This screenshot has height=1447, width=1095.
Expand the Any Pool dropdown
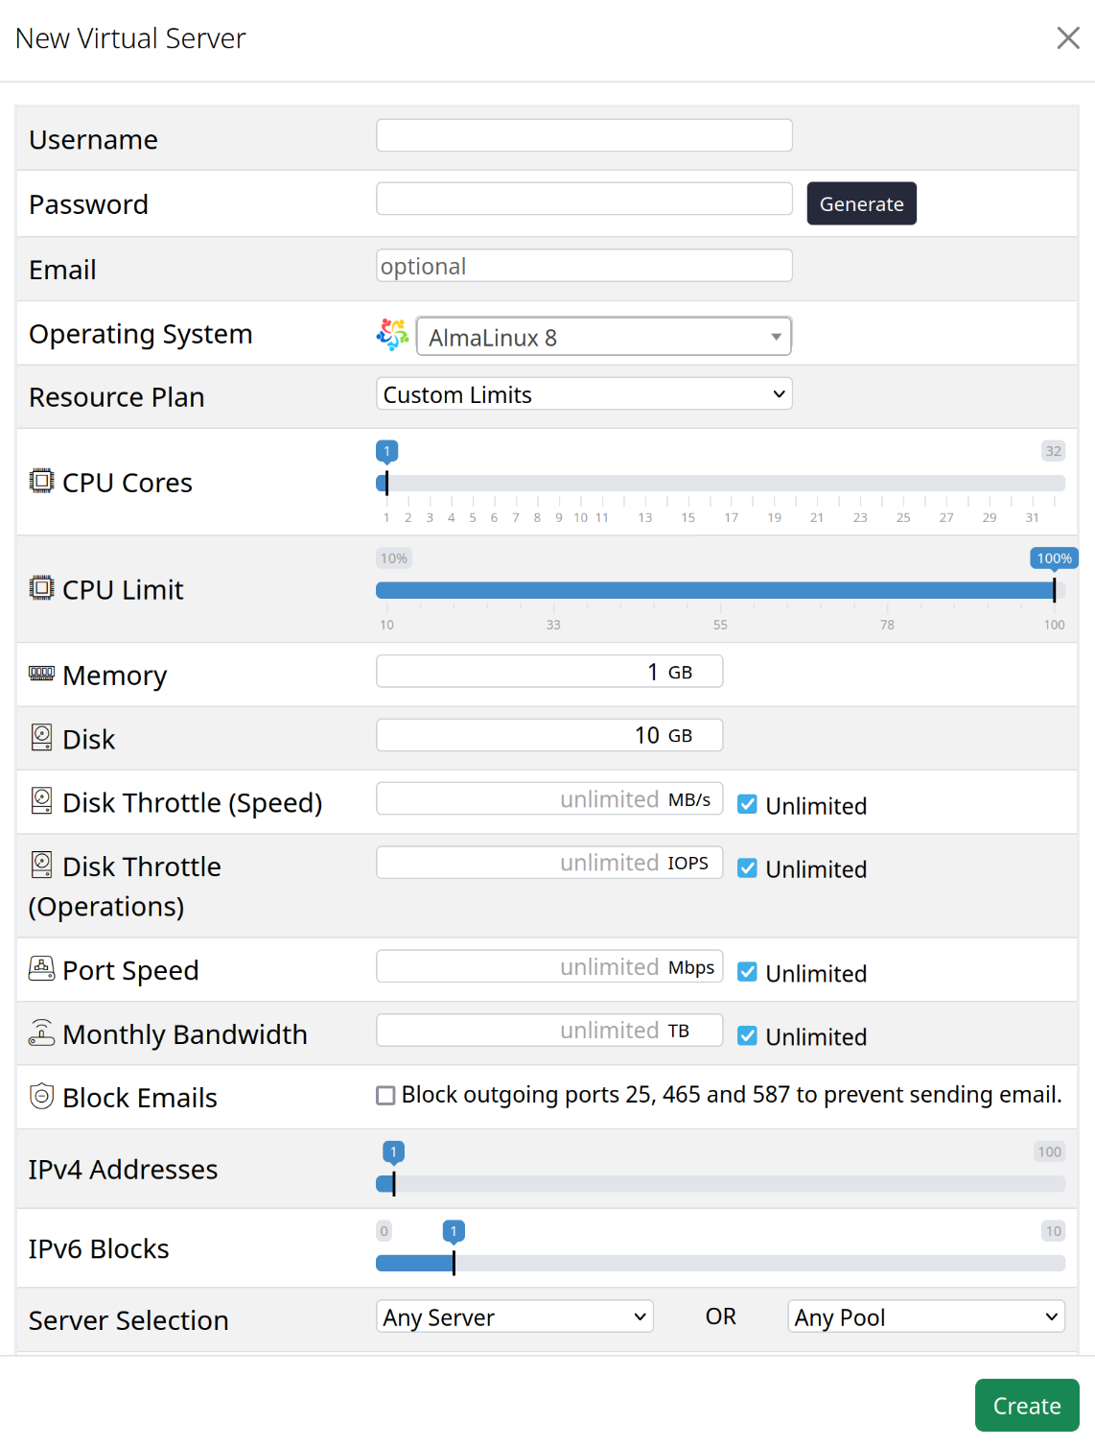click(x=926, y=1317)
